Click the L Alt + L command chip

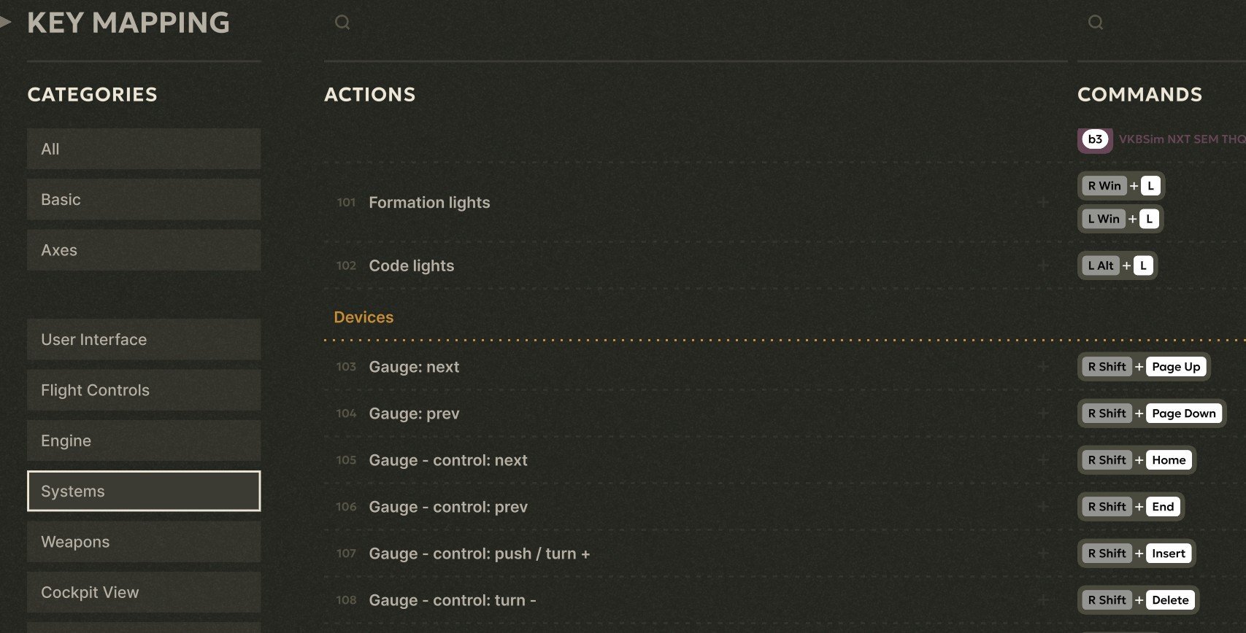pos(1118,265)
